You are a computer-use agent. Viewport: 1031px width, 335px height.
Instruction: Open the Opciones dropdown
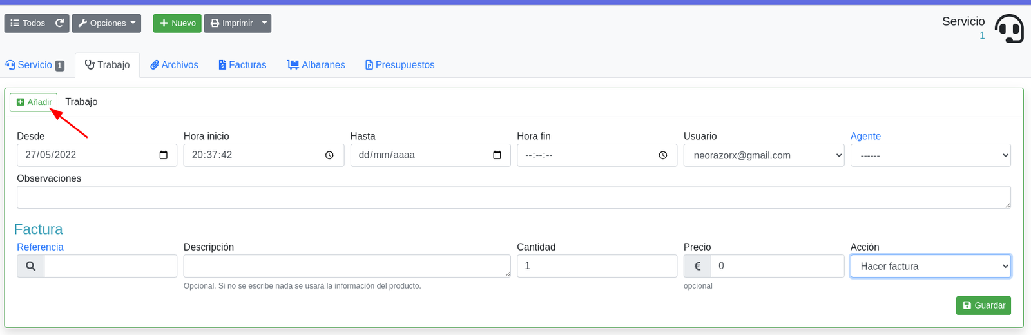click(106, 23)
